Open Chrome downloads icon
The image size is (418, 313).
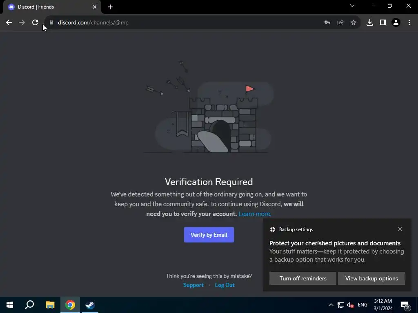coord(370,23)
